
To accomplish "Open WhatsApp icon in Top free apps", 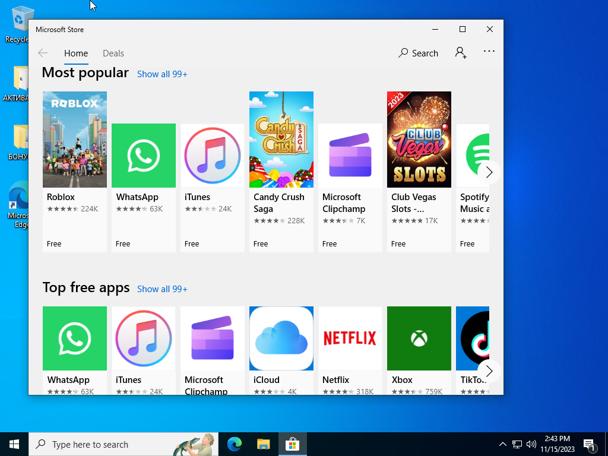I will 75,338.
